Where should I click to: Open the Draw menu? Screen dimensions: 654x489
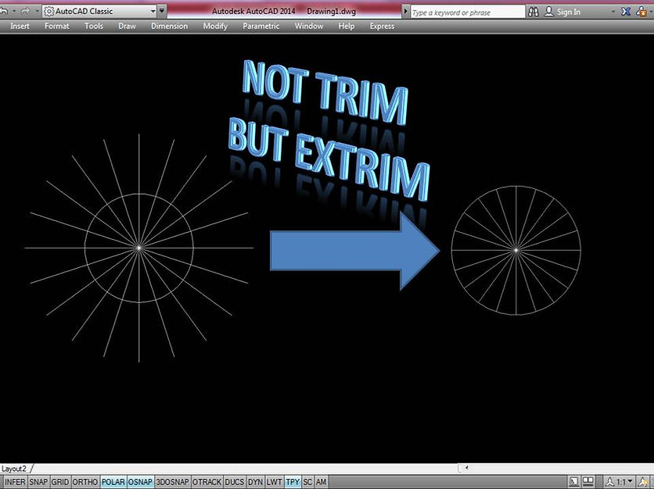tap(127, 27)
